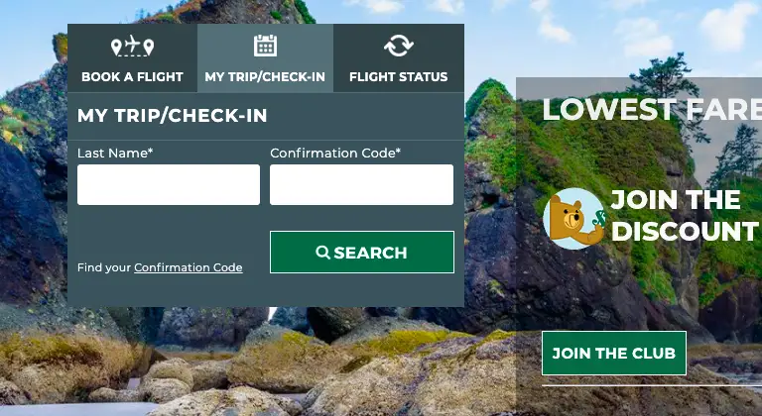762x416 pixels.
Task: Click the Confirmation Code* field label
Action: pos(335,153)
